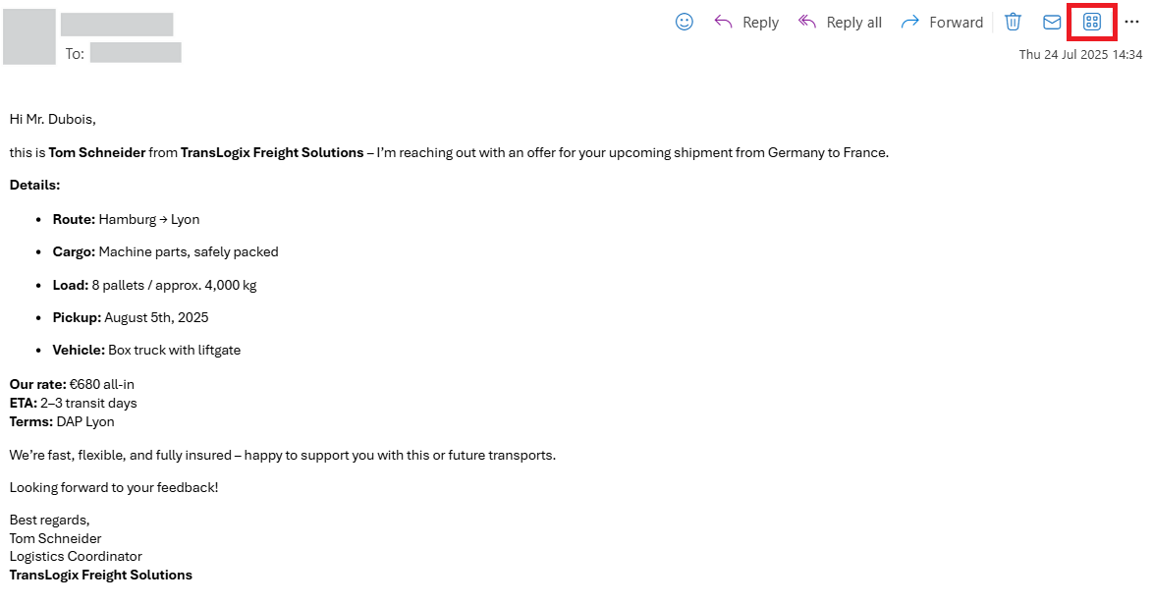Click Reply to answer the email
1152x605 pixels.
pos(746,22)
